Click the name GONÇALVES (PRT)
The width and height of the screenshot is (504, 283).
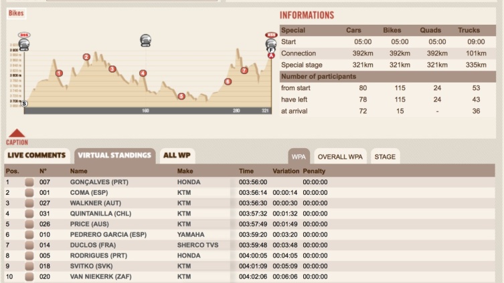[x=99, y=182]
